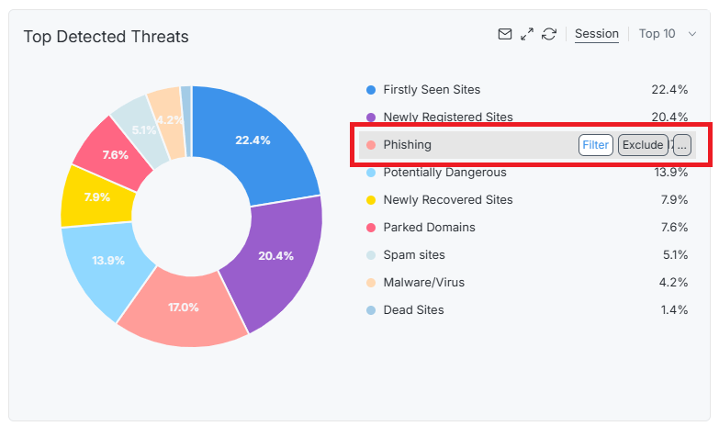Select the Phishing legend label
Viewport: 719px width, 426px height.
pyautogui.click(x=407, y=145)
